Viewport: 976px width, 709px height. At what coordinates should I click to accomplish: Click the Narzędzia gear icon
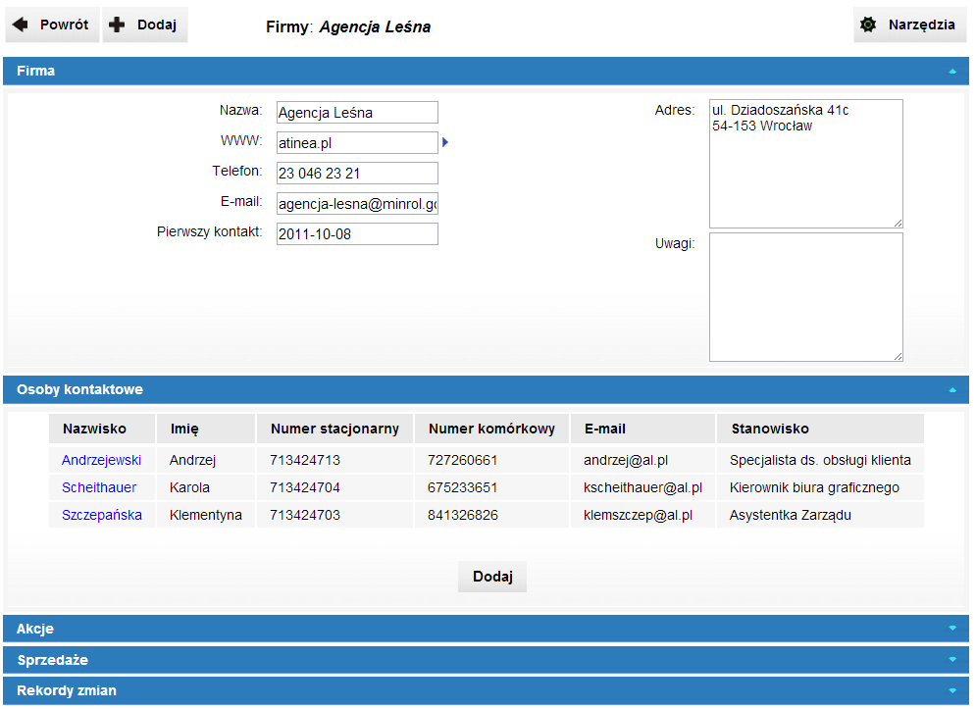point(868,25)
